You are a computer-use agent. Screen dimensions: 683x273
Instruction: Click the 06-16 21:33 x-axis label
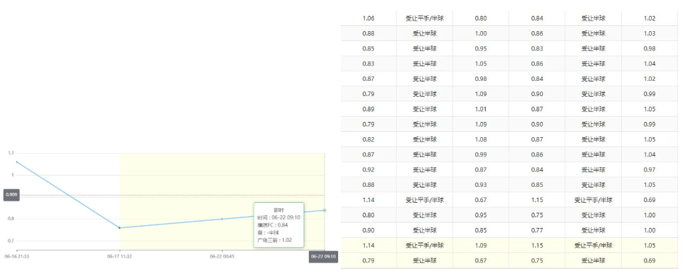click(17, 256)
